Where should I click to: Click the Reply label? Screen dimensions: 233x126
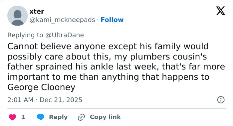[58, 117]
